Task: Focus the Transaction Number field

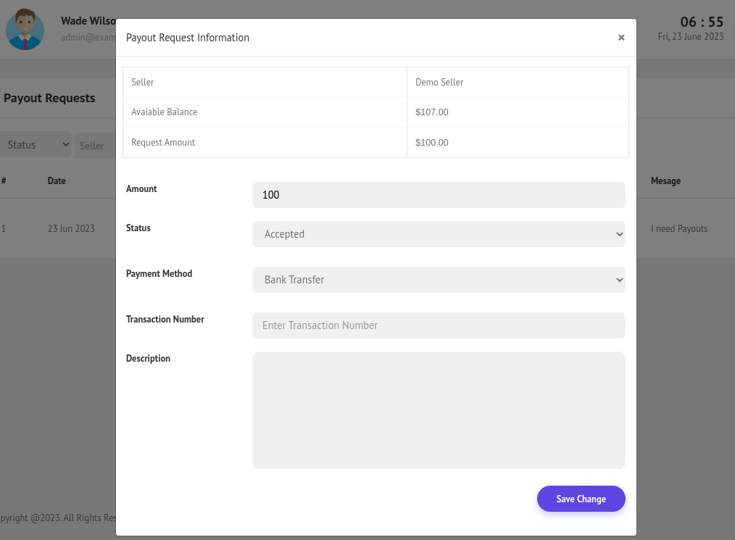Action: pyautogui.click(x=438, y=325)
